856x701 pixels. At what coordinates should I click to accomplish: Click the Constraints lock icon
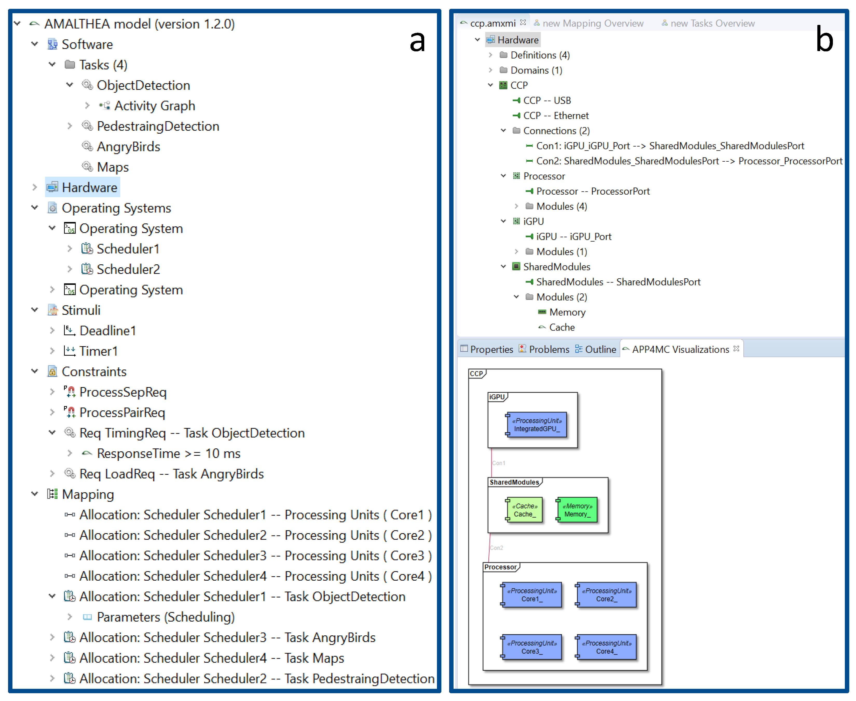point(52,372)
